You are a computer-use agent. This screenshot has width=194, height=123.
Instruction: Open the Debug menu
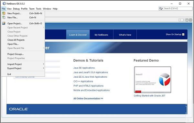point(16,9)
